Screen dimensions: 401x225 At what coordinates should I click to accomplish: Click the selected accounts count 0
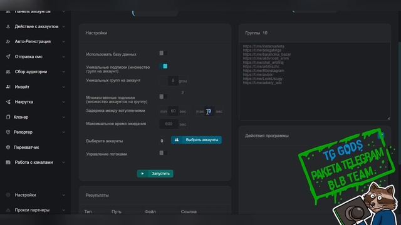coord(162,141)
